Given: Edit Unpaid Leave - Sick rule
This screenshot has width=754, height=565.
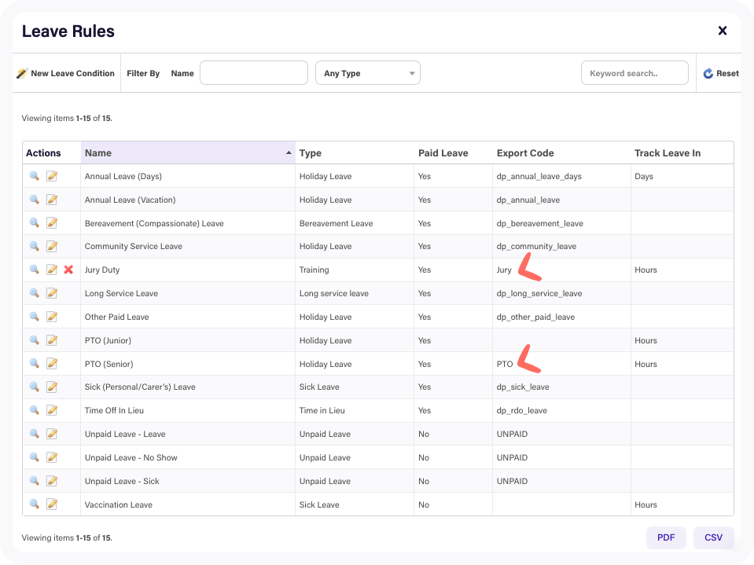Looking at the screenshot, I should click(52, 481).
